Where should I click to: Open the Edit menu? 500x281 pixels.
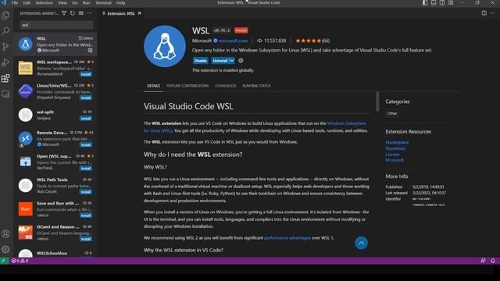(27, 3)
